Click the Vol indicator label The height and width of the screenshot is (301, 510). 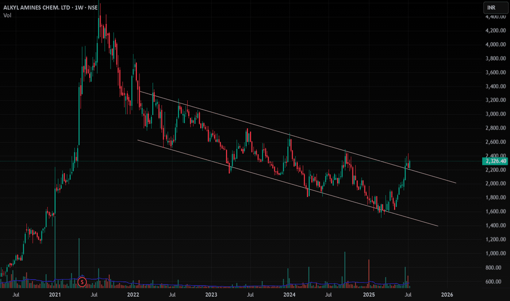pos(7,15)
